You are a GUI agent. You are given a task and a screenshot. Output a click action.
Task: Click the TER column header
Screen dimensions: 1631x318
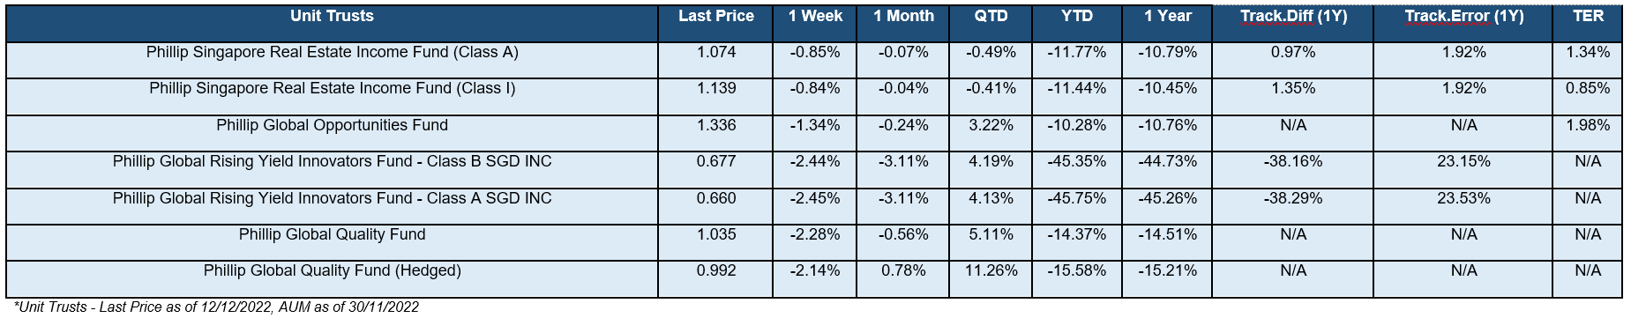(x=1588, y=16)
